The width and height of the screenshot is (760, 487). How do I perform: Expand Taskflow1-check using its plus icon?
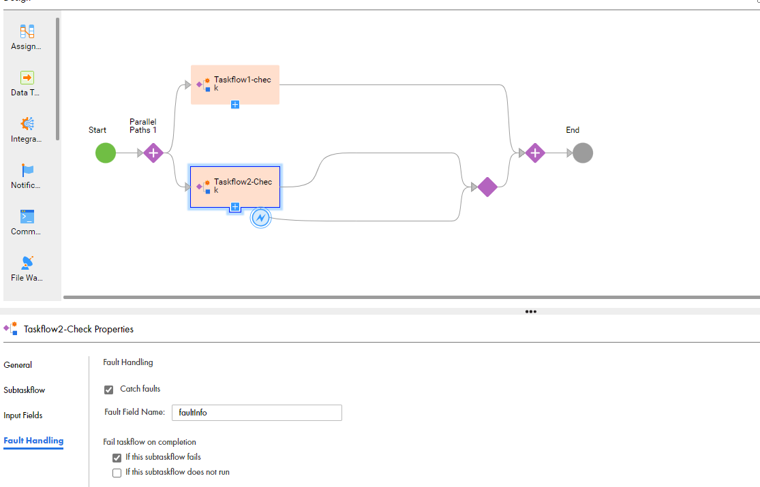(235, 105)
